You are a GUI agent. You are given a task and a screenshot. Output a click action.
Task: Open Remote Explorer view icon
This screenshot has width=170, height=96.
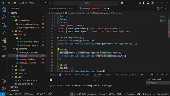pos(4,48)
